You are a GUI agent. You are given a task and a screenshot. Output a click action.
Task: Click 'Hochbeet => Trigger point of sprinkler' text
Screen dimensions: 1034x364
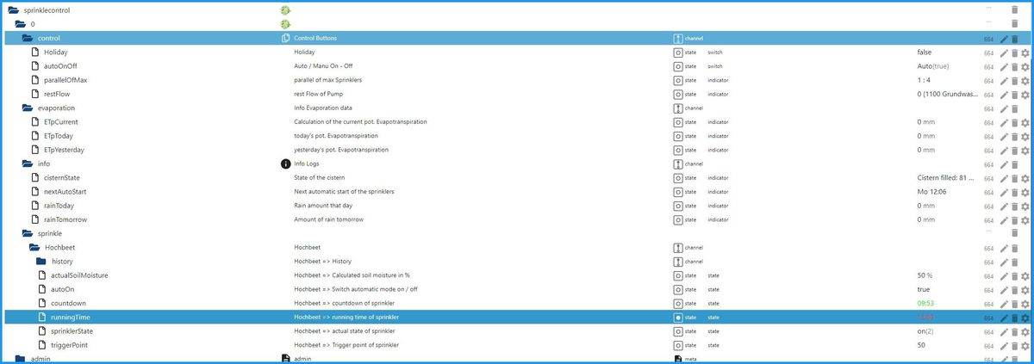pos(346,345)
